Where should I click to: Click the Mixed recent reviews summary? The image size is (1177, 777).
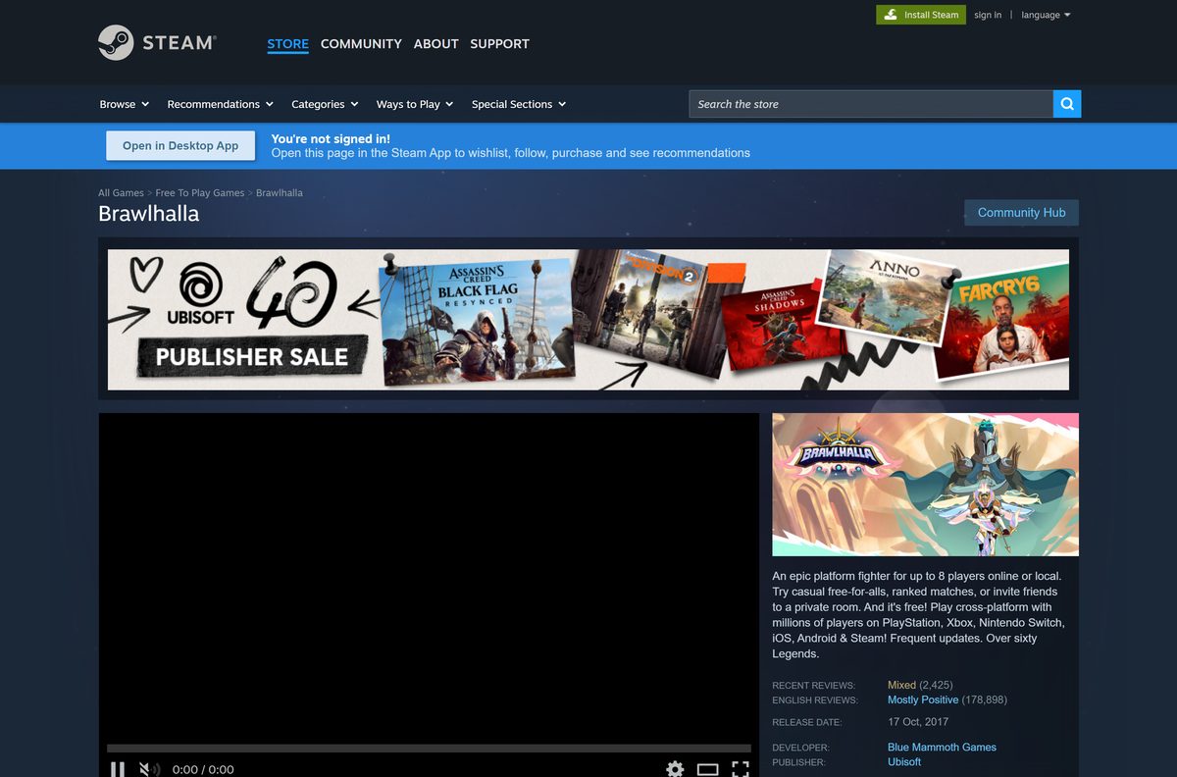[x=901, y=685]
